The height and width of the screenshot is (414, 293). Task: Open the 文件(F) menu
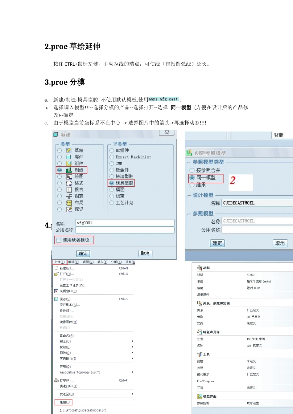click(60, 262)
